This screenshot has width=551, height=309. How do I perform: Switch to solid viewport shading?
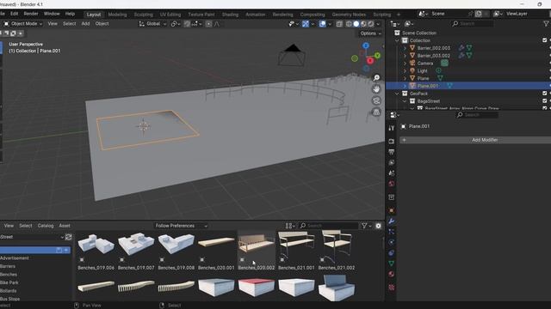[x=356, y=24]
